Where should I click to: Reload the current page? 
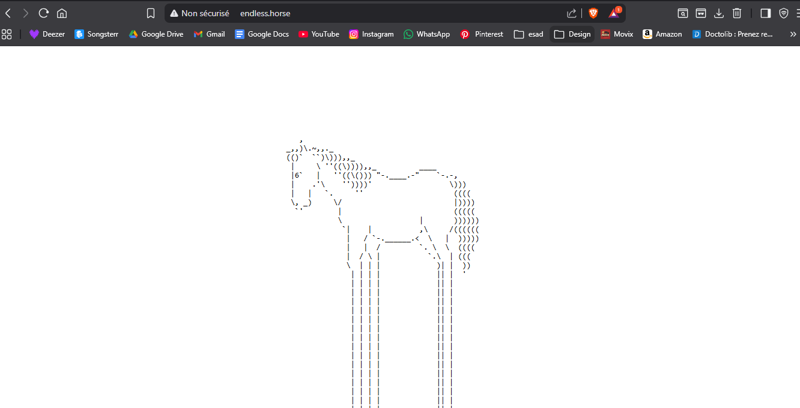click(x=43, y=13)
